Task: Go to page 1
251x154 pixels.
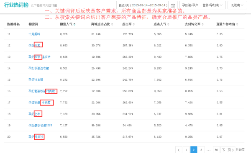Action: pyautogui.click(x=186, y=150)
